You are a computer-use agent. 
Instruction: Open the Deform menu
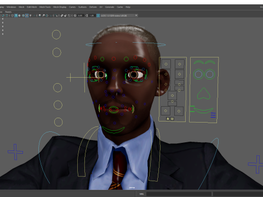pos(93,7)
